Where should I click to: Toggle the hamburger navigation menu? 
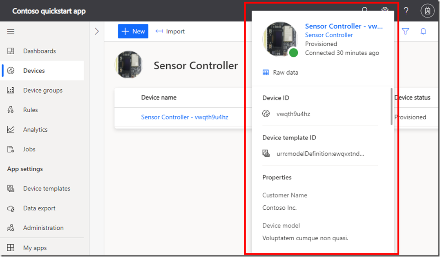[11, 31]
